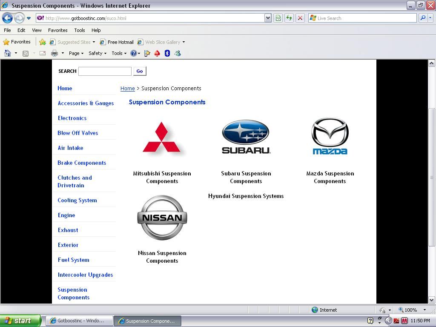This screenshot has height=327, width=436.
Task: Expand the address bar history dropdown
Action: pos(268,18)
